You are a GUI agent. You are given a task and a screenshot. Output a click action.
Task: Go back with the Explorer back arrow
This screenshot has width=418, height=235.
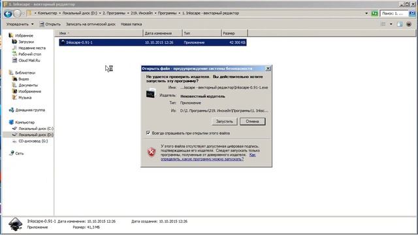(x=8, y=14)
